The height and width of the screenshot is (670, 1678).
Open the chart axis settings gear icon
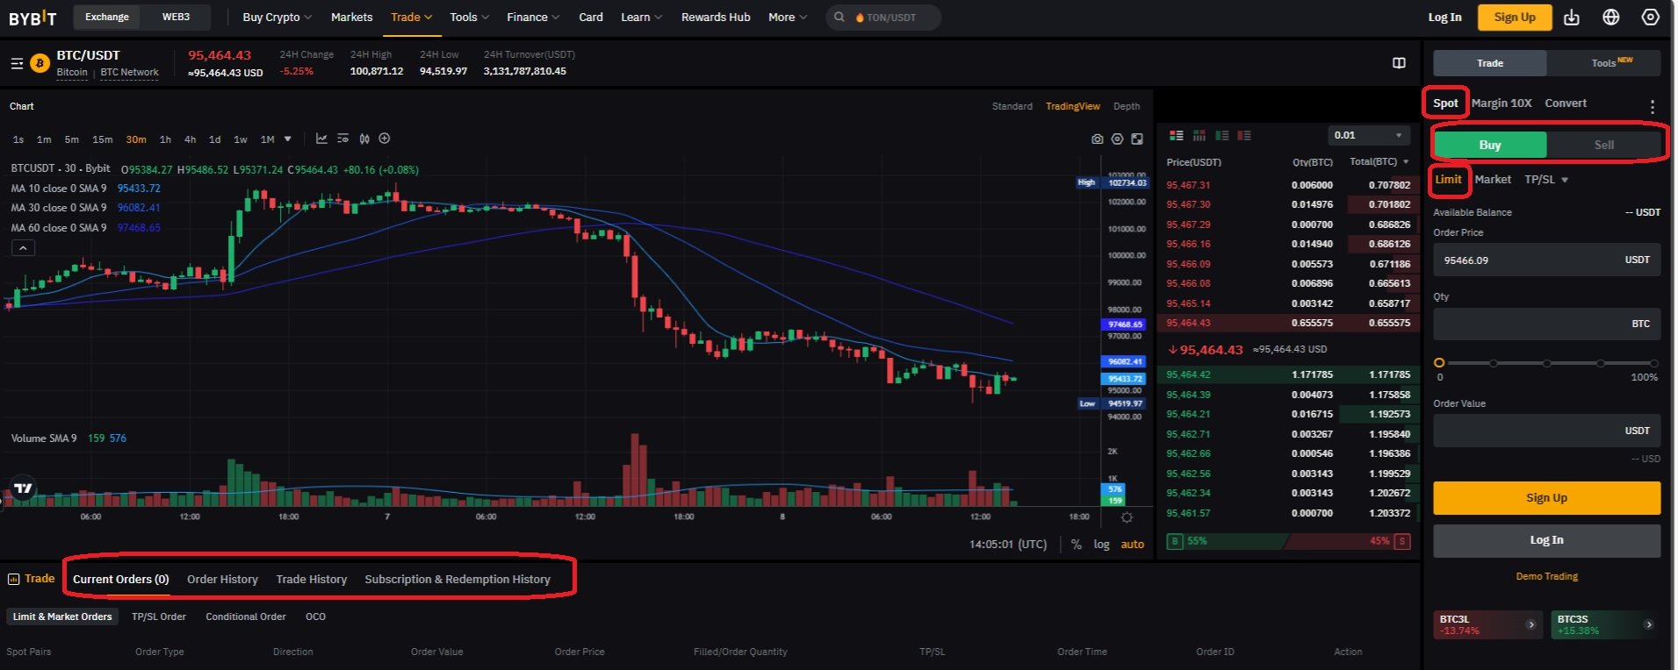coord(1127,517)
